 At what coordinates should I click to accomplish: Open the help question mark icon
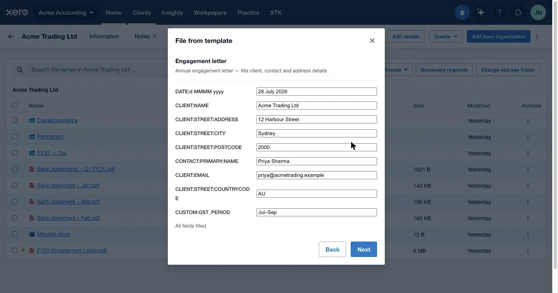click(499, 13)
